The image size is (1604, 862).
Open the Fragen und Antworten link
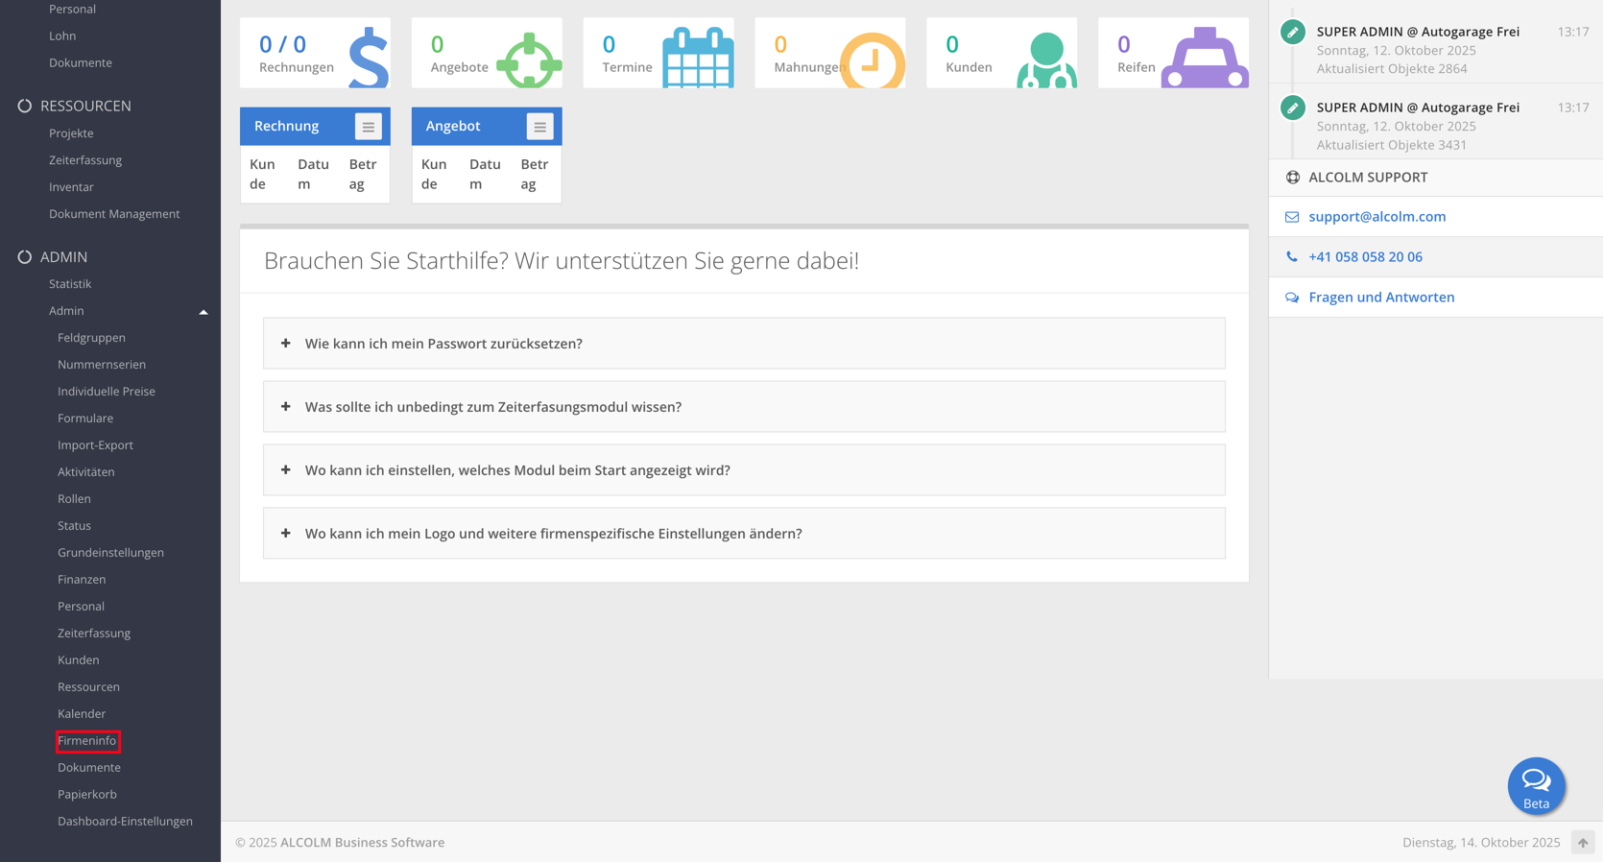pyautogui.click(x=1381, y=298)
